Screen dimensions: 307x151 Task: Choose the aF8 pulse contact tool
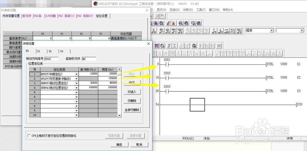click(180, 31)
